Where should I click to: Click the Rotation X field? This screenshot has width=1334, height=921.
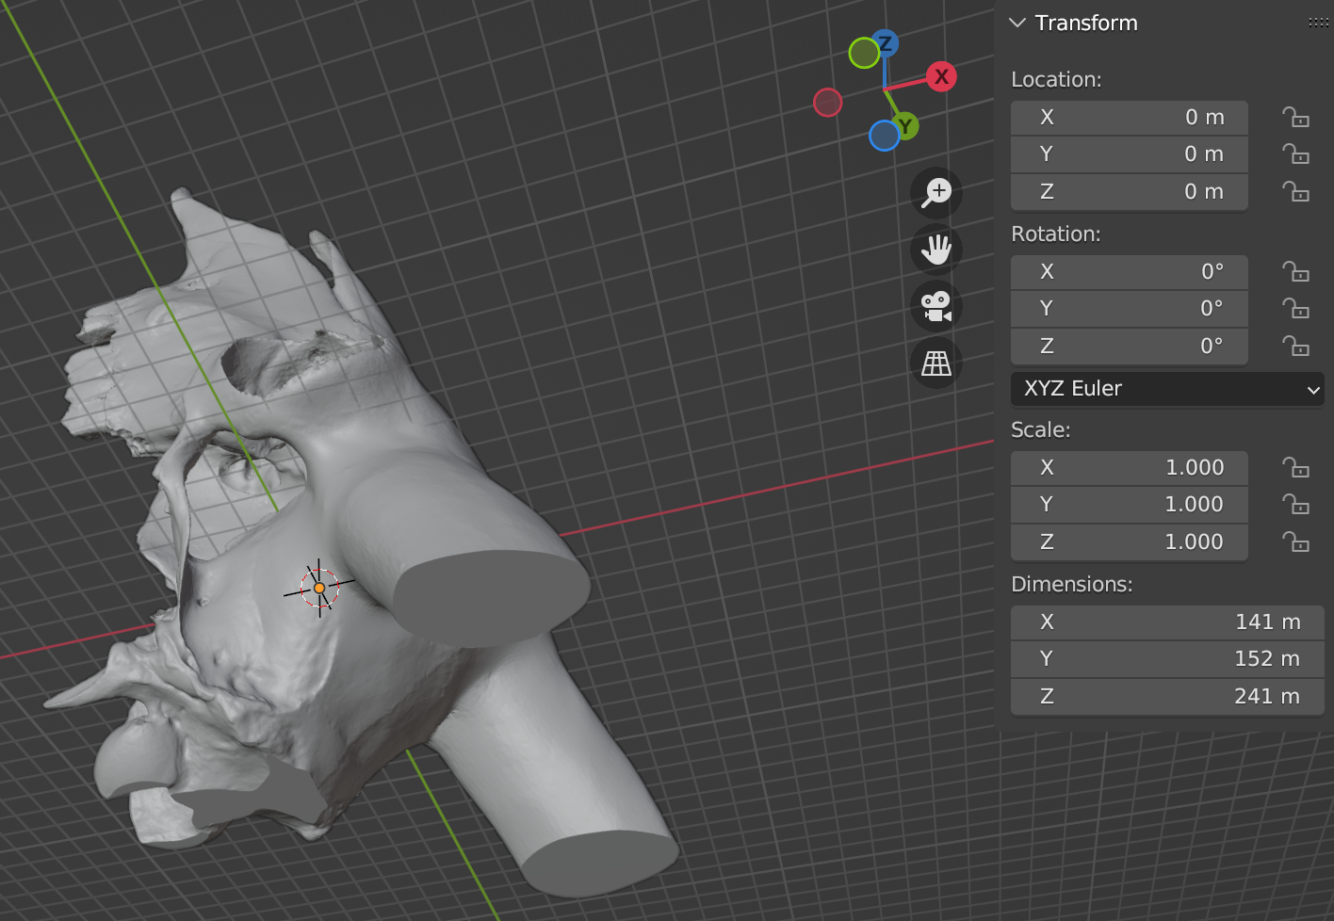pos(1130,272)
